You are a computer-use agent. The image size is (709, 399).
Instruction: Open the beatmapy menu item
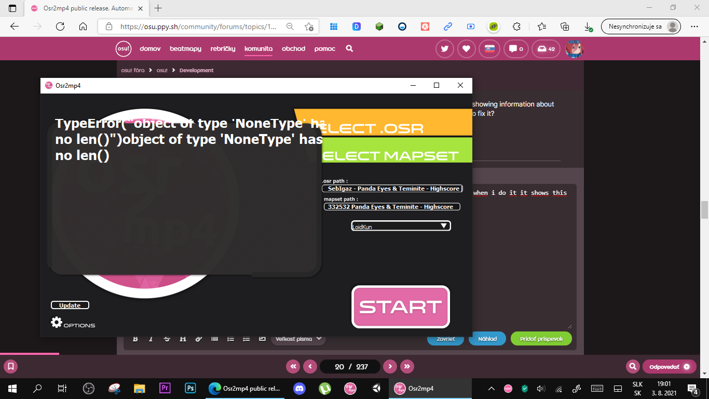click(x=185, y=49)
